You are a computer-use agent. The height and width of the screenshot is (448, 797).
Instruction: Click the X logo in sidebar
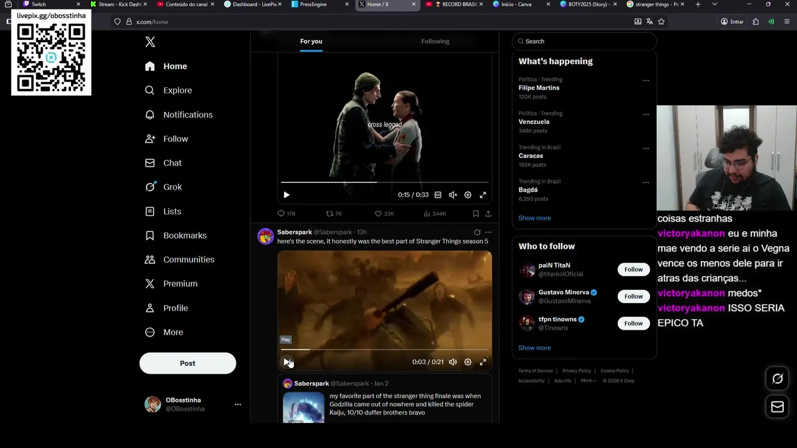pyautogui.click(x=150, y=42)
